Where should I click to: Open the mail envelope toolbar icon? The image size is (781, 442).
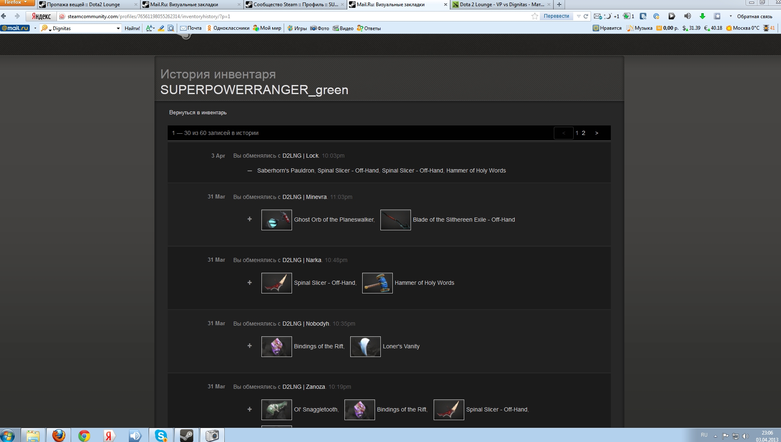(x=597, y=16)
